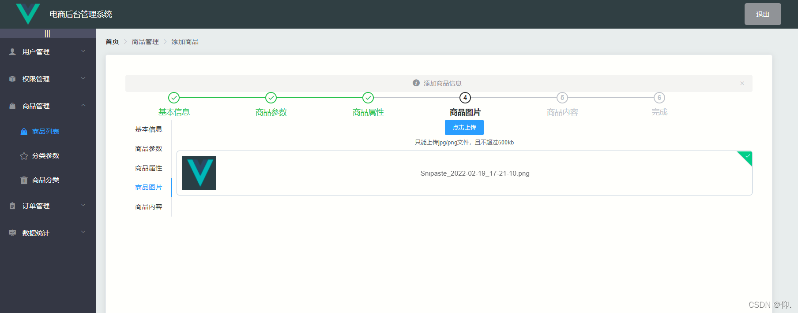Open 商品管理 sidebar menu

click(48, 106)
